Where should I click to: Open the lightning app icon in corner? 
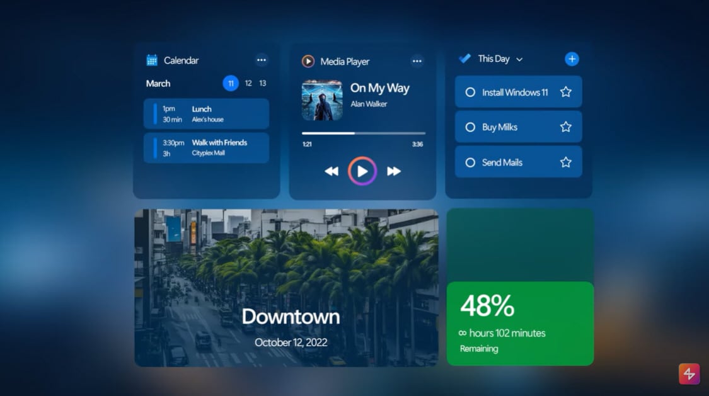(689, 373)
